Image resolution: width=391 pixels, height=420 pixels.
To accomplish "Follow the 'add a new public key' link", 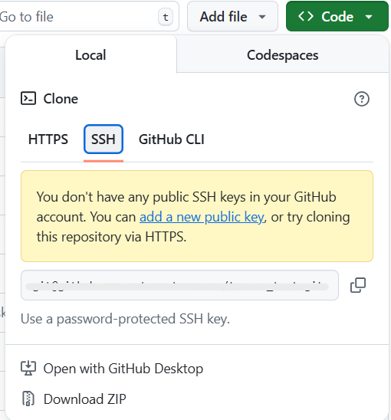I will click(x=202, y=217).
